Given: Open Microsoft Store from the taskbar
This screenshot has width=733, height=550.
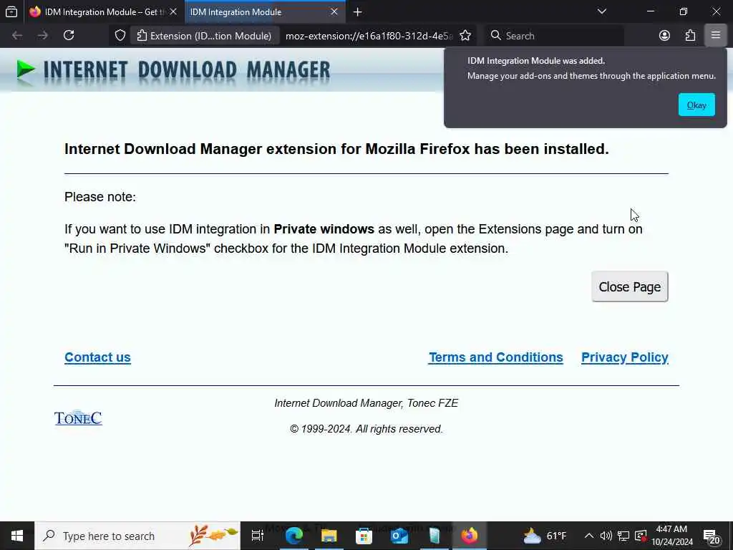Looking at the screenshot, I should 364,536.
